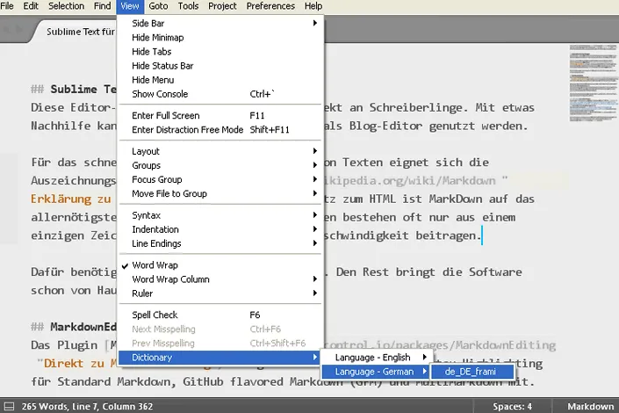Open the Help menu
The image size is (619, 413).
313,6
